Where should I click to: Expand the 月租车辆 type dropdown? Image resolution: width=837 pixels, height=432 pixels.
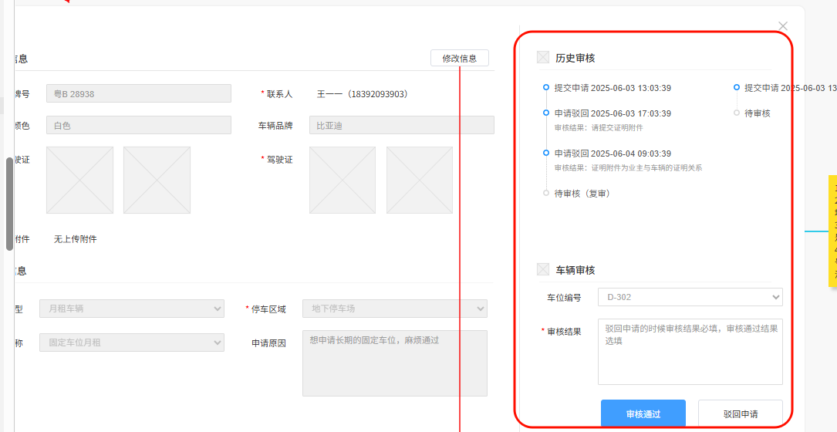131,309
